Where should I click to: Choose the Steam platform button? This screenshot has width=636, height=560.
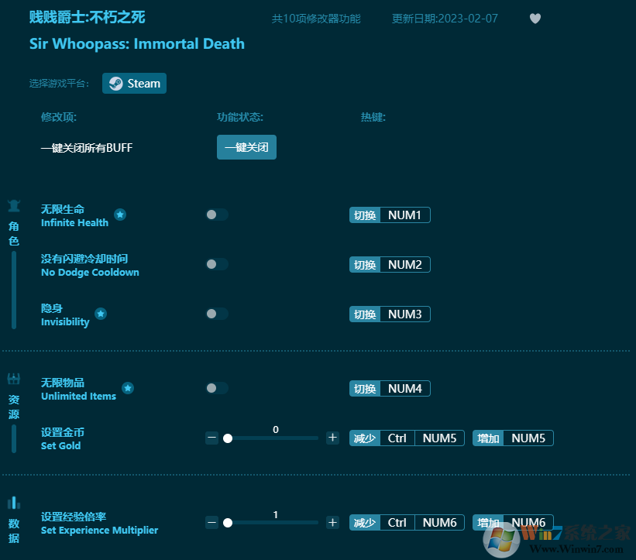point(134,84)
